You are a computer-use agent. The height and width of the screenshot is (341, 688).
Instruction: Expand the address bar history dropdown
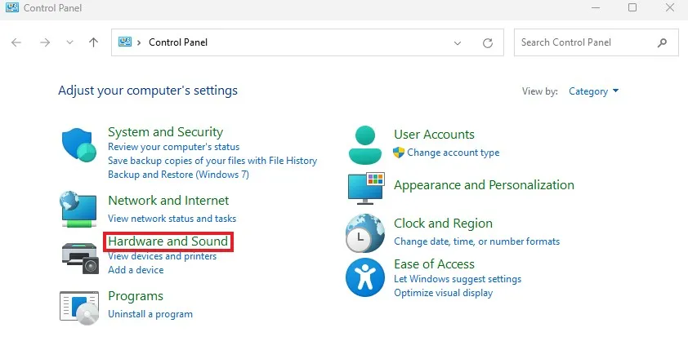coord(457,42)
